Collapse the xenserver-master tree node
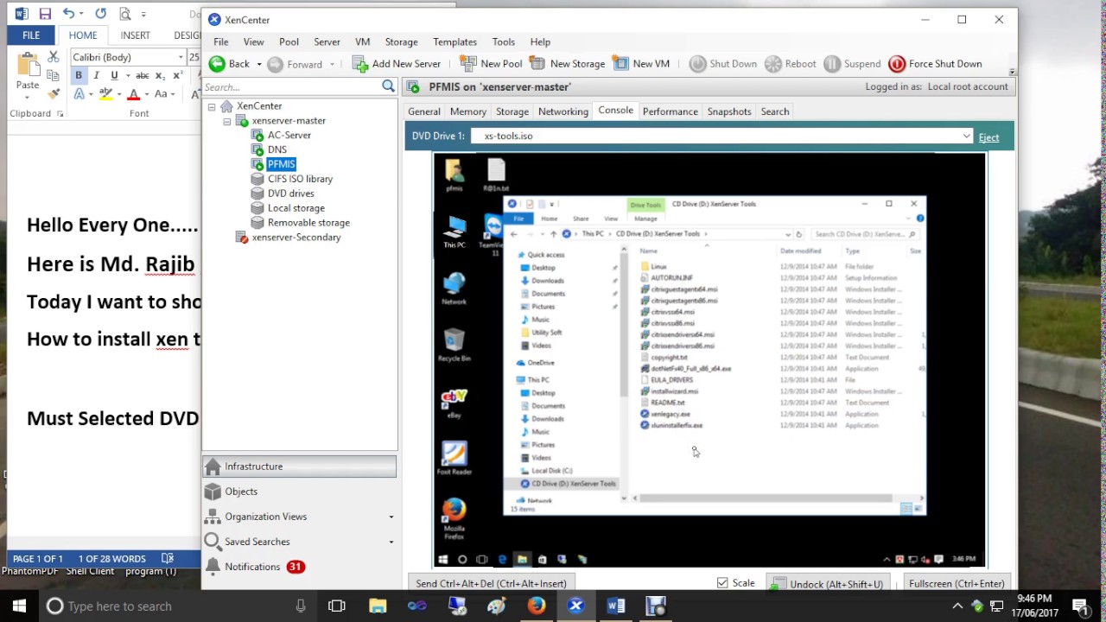This screenshot has width=1106, height=622. click(227, 121)
